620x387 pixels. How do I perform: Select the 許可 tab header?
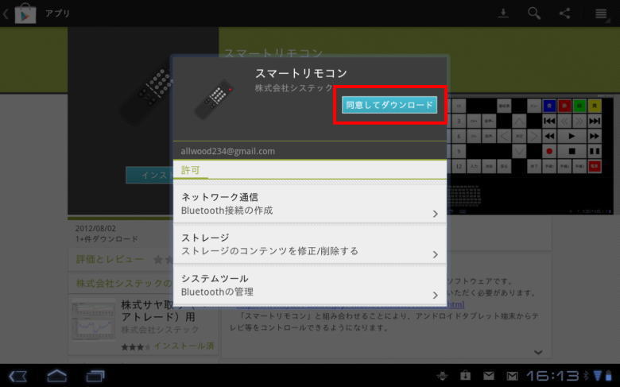click(191, 170)
